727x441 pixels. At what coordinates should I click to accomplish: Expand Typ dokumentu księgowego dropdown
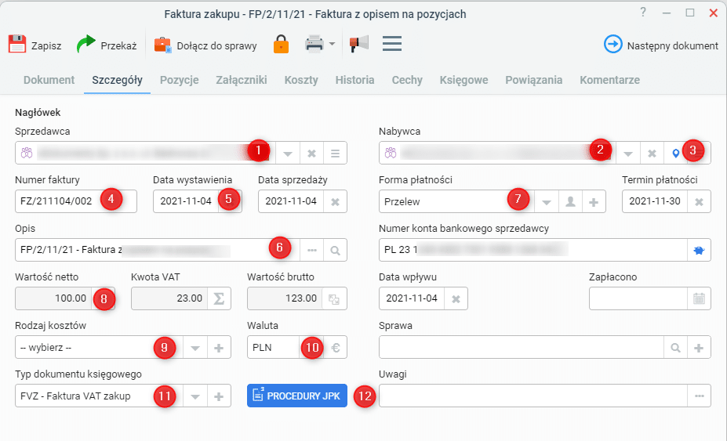[x=195, y=396]
